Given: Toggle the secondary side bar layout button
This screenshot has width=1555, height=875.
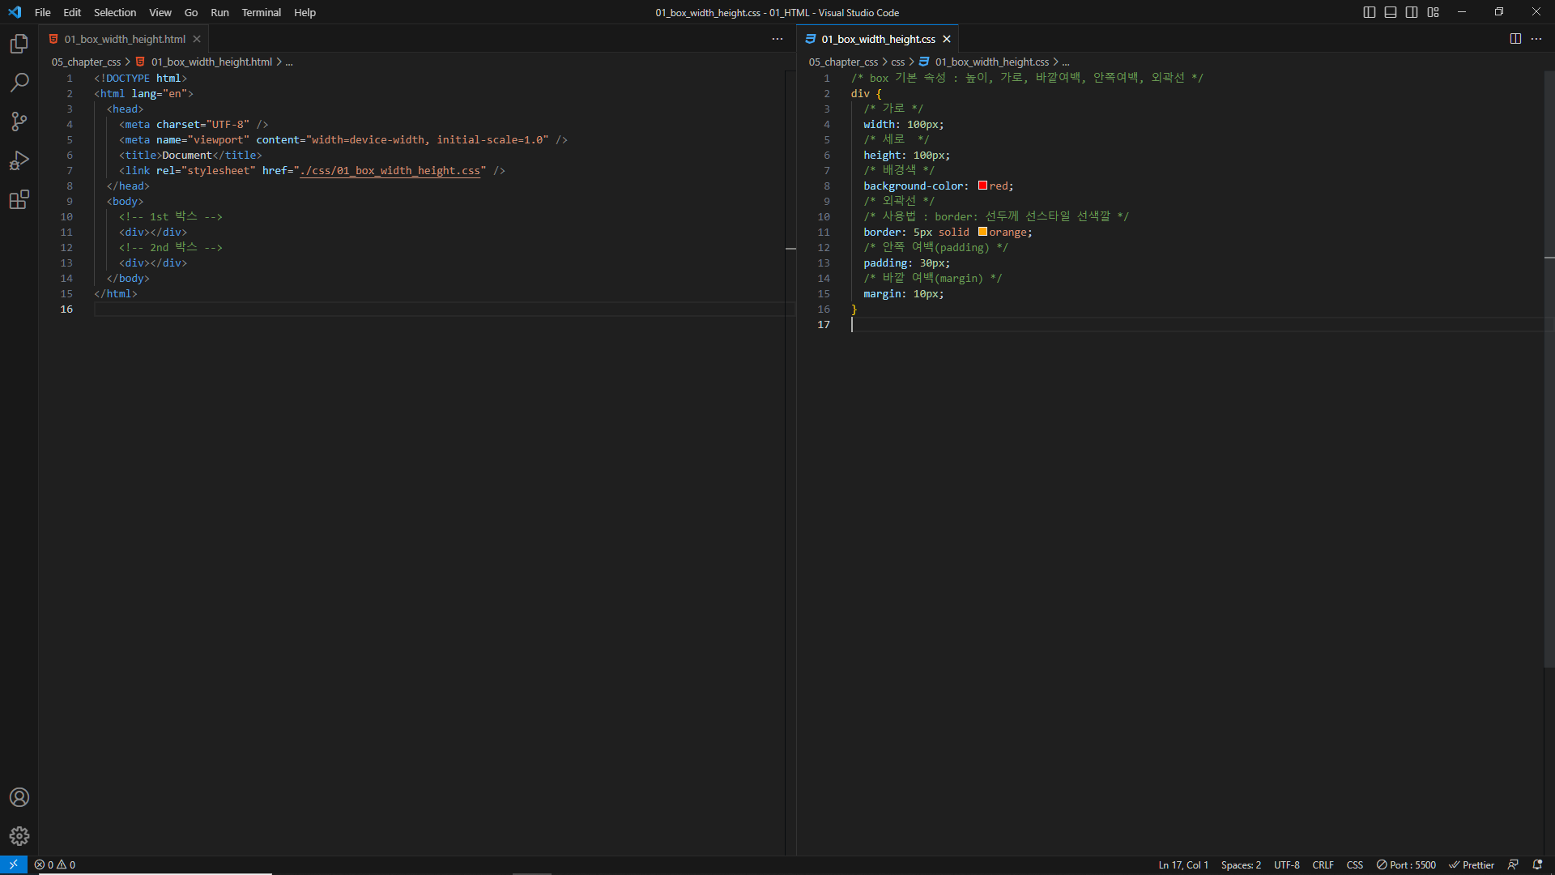Looking at the screenshot, I should pyautogui.click(x=1412, y=12).
